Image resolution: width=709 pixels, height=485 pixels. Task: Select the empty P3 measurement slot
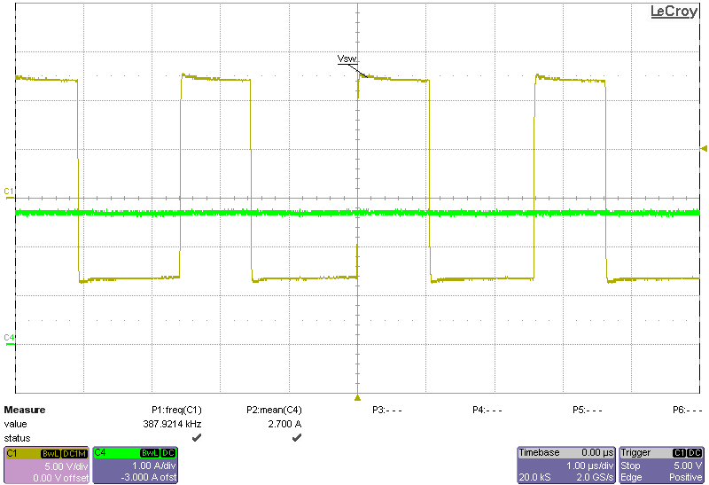[x=387, y=410]
